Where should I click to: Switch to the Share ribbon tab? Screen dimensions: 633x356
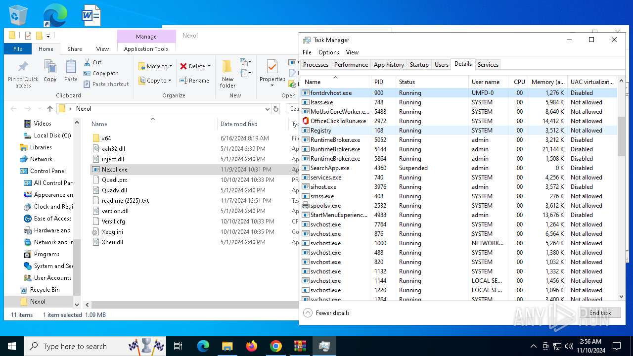pos(75,49)
